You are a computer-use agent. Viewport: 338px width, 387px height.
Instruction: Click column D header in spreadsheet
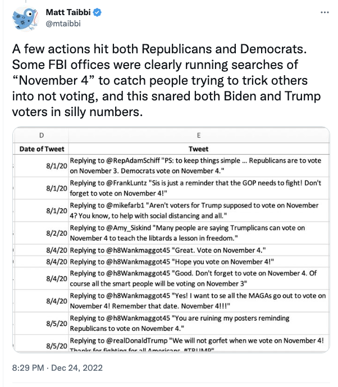click(41, 135)
